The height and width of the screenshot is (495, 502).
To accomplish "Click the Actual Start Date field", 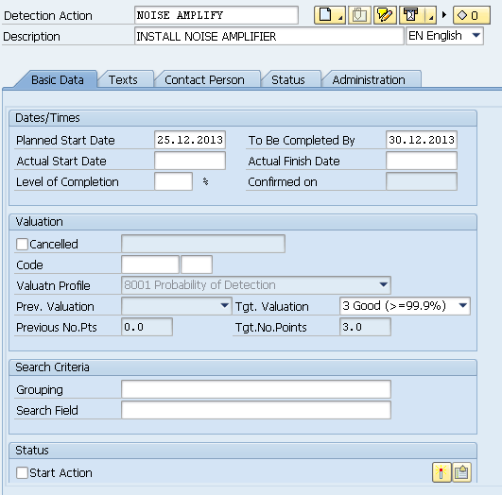I will tap(190, 161).
